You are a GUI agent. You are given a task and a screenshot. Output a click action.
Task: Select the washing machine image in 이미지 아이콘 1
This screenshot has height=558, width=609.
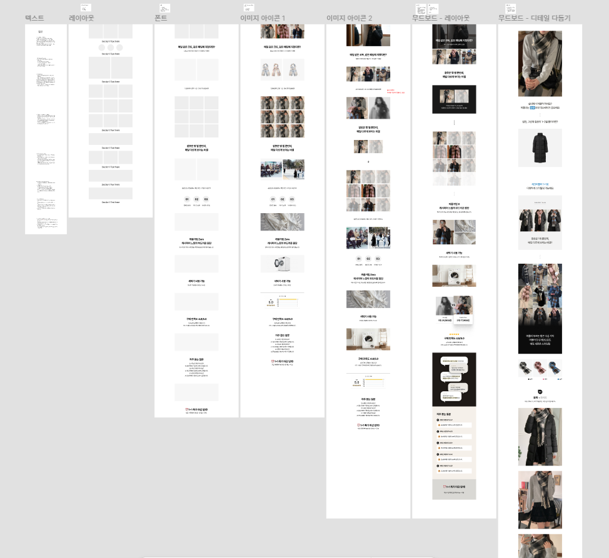coord(283,264)
